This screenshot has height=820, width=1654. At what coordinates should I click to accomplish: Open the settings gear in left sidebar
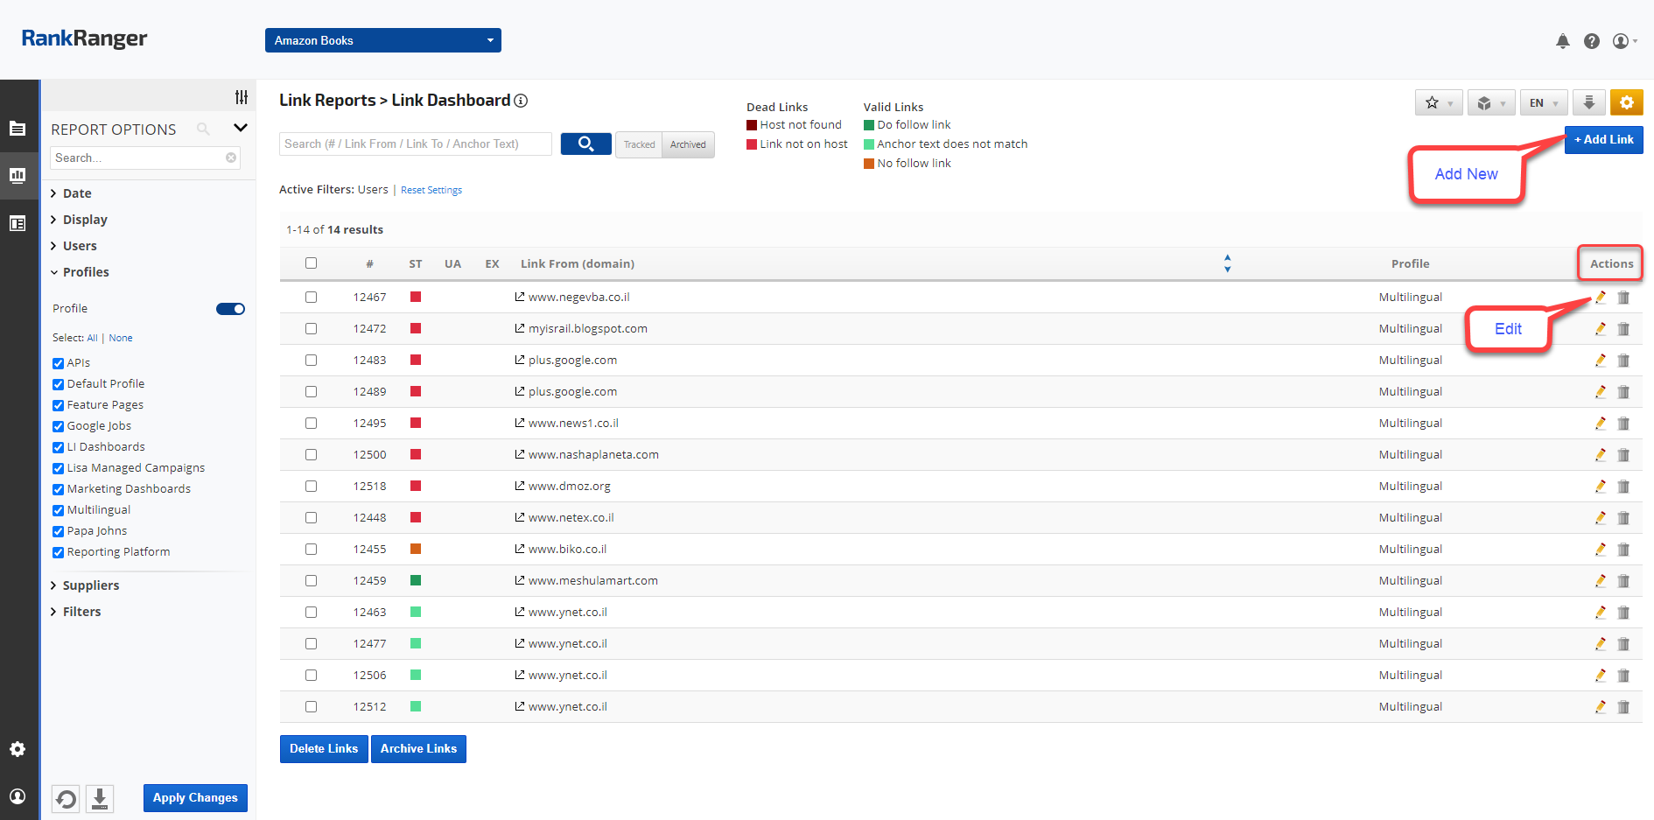coord(18,749)
